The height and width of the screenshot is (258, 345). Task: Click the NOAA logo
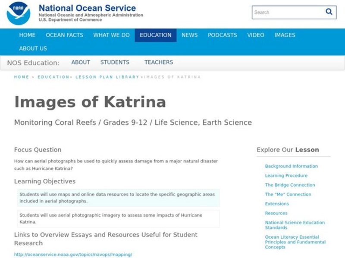coord(18,13)
